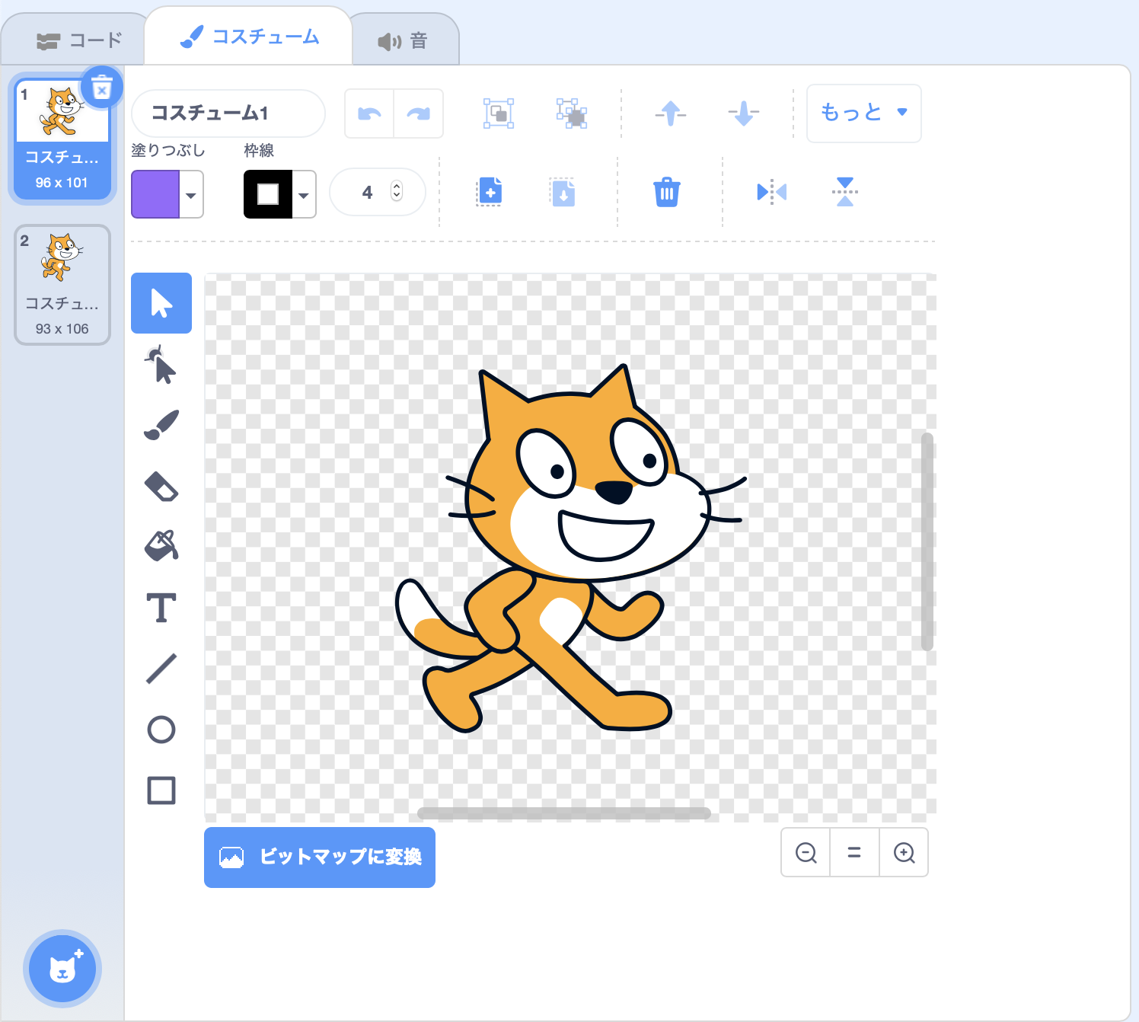Screen dimensions: 1139x1022
Task: Click the Copy icon in the toolbar
Action: [490, 192]
